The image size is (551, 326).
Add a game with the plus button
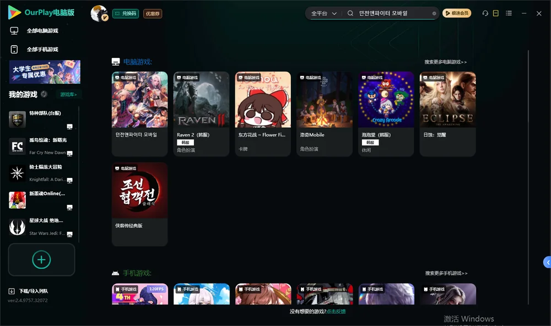click(x=41, y=259)
